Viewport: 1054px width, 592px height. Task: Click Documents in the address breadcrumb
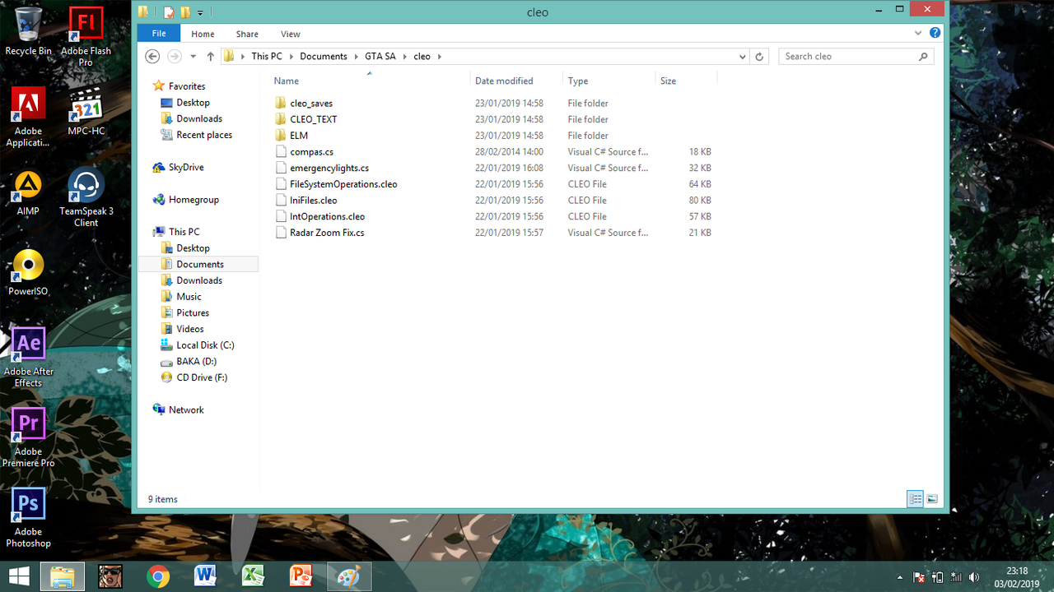[x=324, y=57]
